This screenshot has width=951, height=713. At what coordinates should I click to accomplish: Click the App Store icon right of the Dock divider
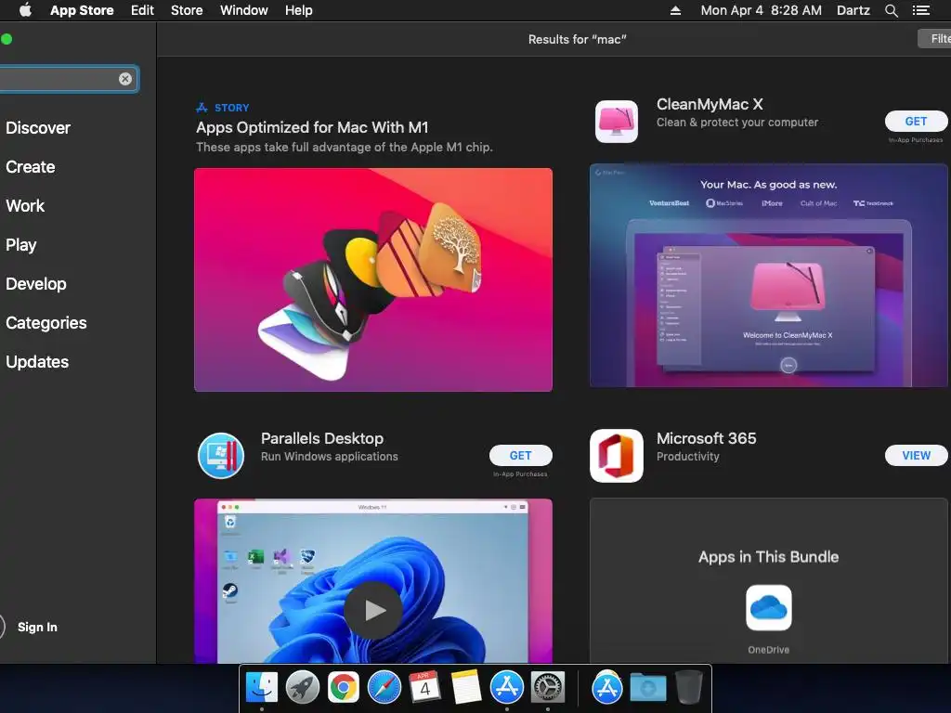click(607, 687)
